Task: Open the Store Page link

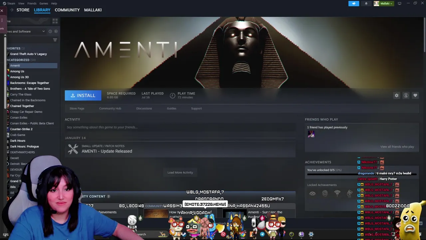Action: tap(77, 108)
